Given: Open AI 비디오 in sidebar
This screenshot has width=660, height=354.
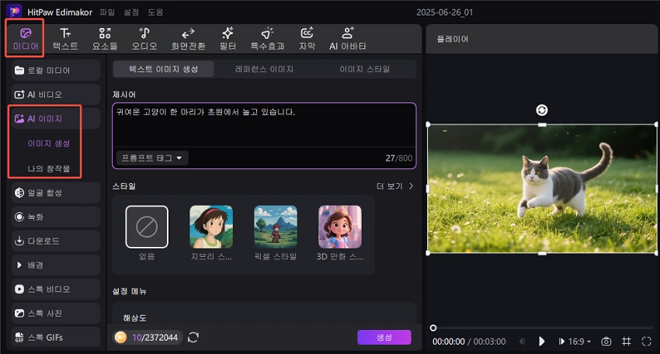Looking at the screenshot, I should (56, 94).
